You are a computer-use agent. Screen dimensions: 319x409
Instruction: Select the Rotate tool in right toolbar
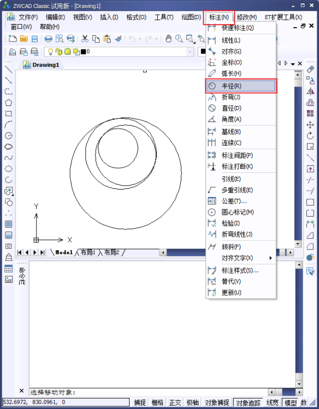pos(310,135)
